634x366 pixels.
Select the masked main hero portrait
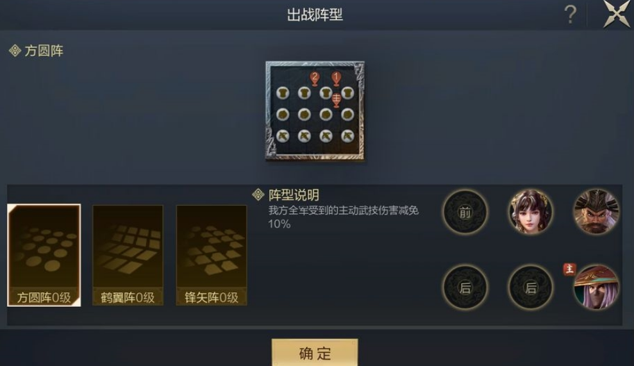(596, 287)
